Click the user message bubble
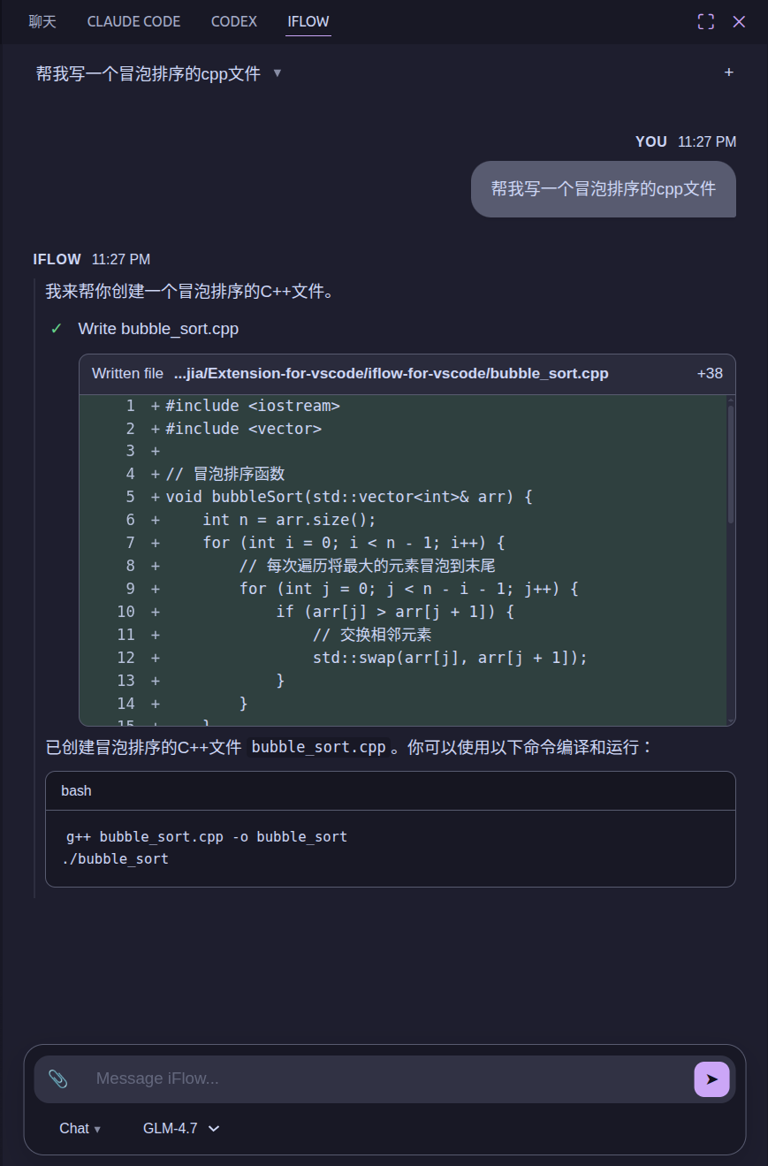768x1166 pixels. (x=603, y=188)
